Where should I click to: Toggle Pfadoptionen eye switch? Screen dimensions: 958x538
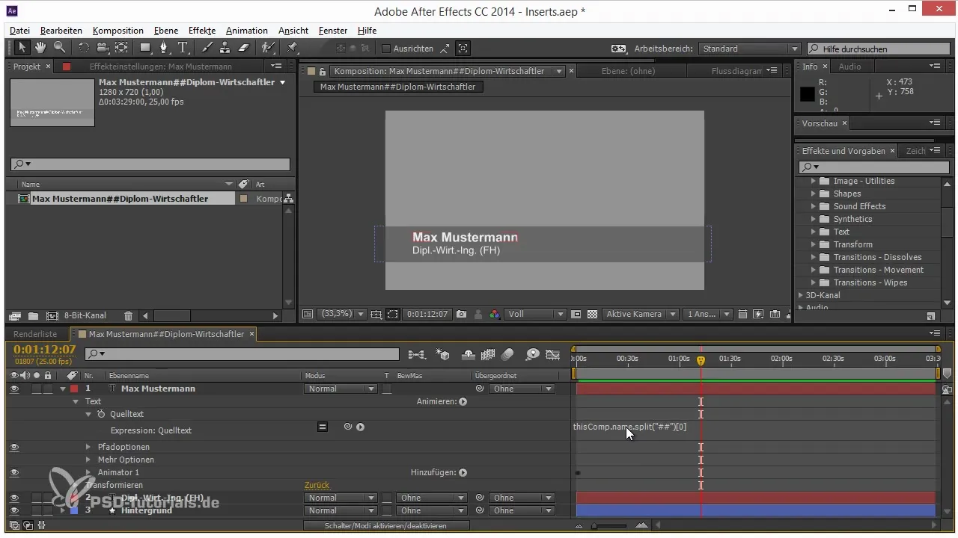tap(14, 447)
